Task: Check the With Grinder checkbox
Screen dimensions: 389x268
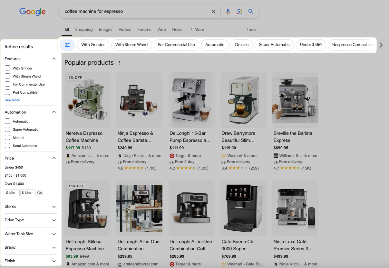Action: point(7,68)
